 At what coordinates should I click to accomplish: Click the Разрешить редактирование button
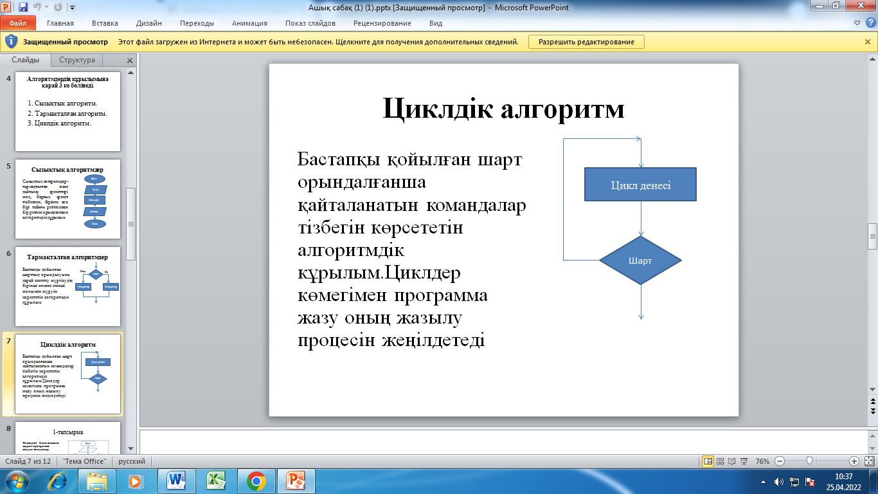click(586, 42)
